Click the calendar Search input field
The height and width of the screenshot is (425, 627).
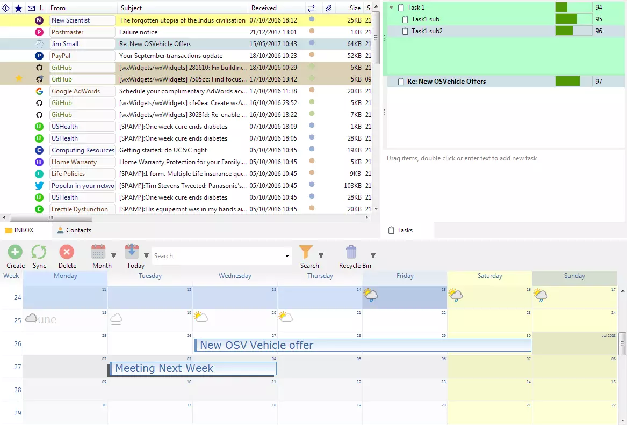point(218,256)
